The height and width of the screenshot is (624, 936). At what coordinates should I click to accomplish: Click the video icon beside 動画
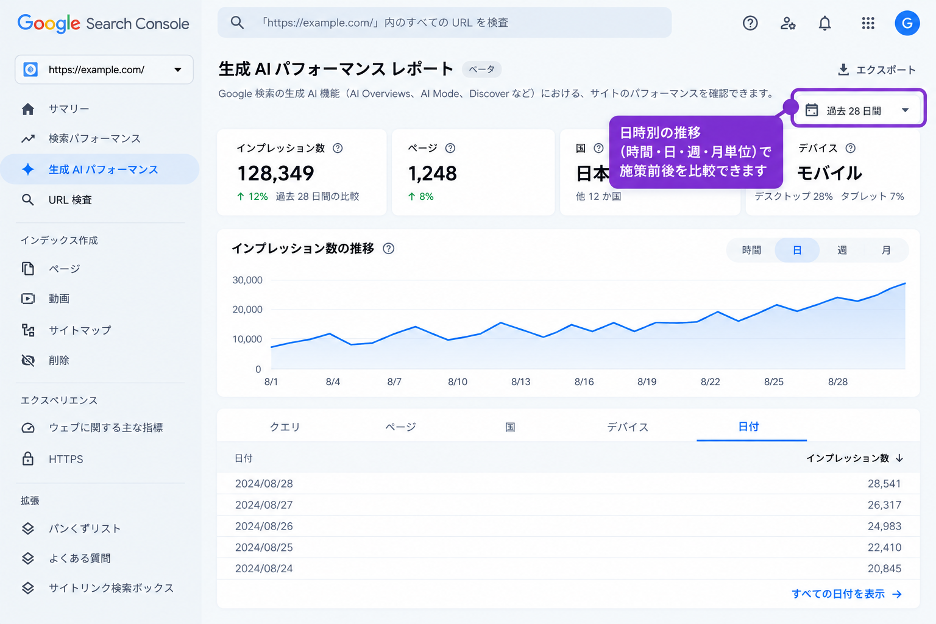coord(28,299)
